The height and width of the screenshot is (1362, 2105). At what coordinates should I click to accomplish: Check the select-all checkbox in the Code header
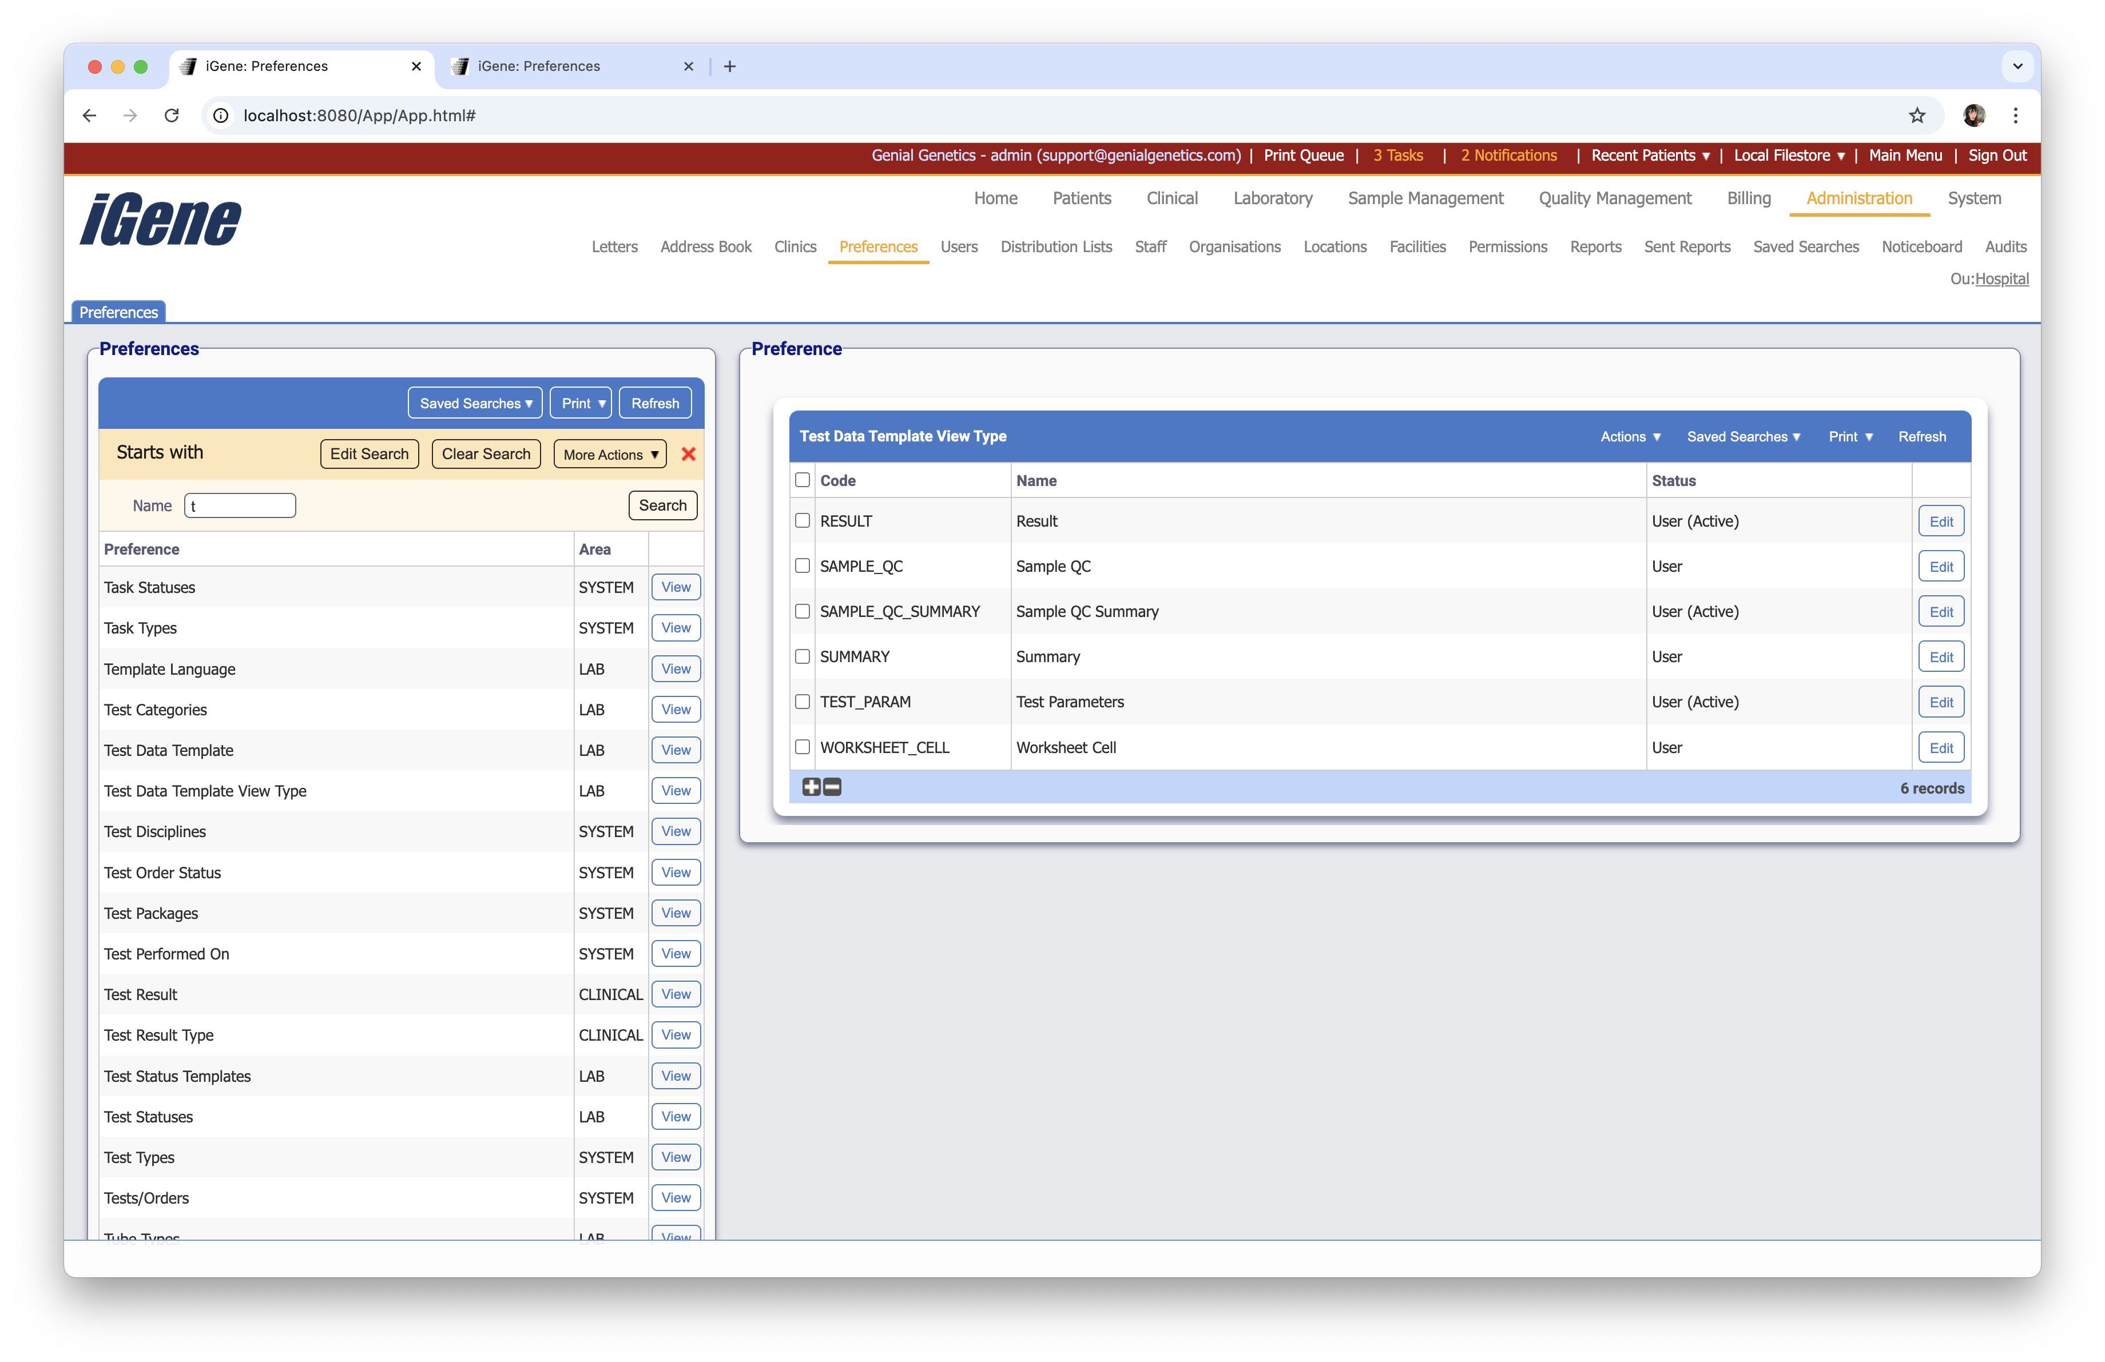pos(802,480)
